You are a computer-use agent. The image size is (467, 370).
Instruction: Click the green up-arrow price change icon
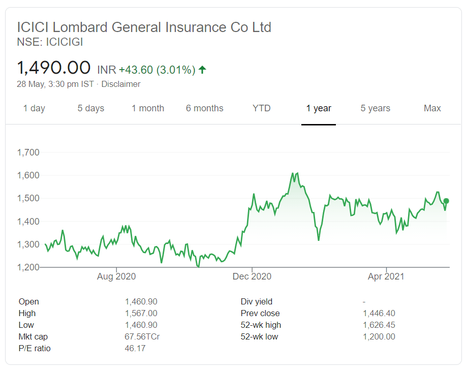click(x=202, y=70)
